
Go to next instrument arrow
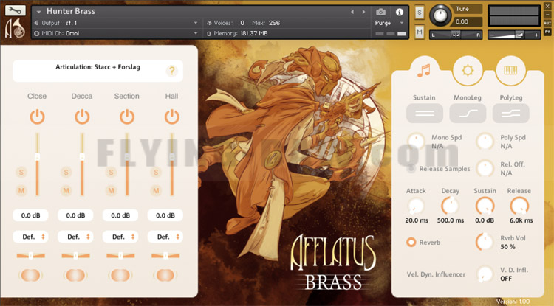[x=363, y=12]
